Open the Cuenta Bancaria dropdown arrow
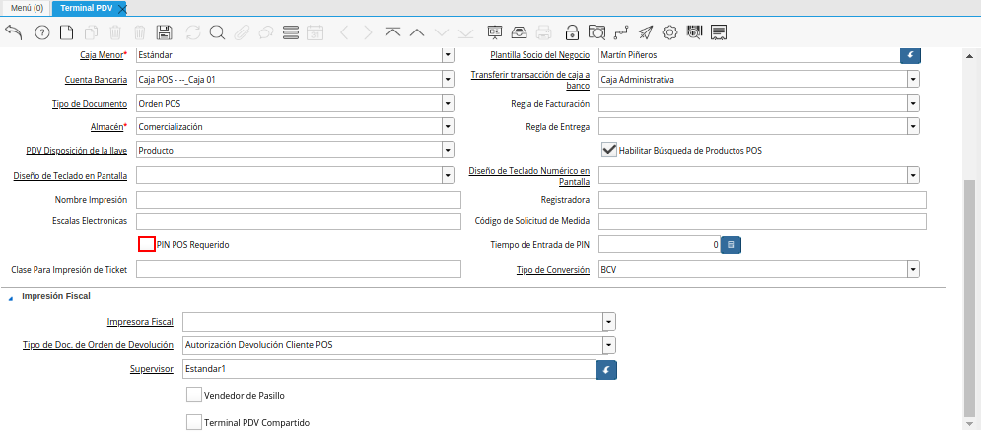Viewport: 982px width, 432px height. pos(448,80)
